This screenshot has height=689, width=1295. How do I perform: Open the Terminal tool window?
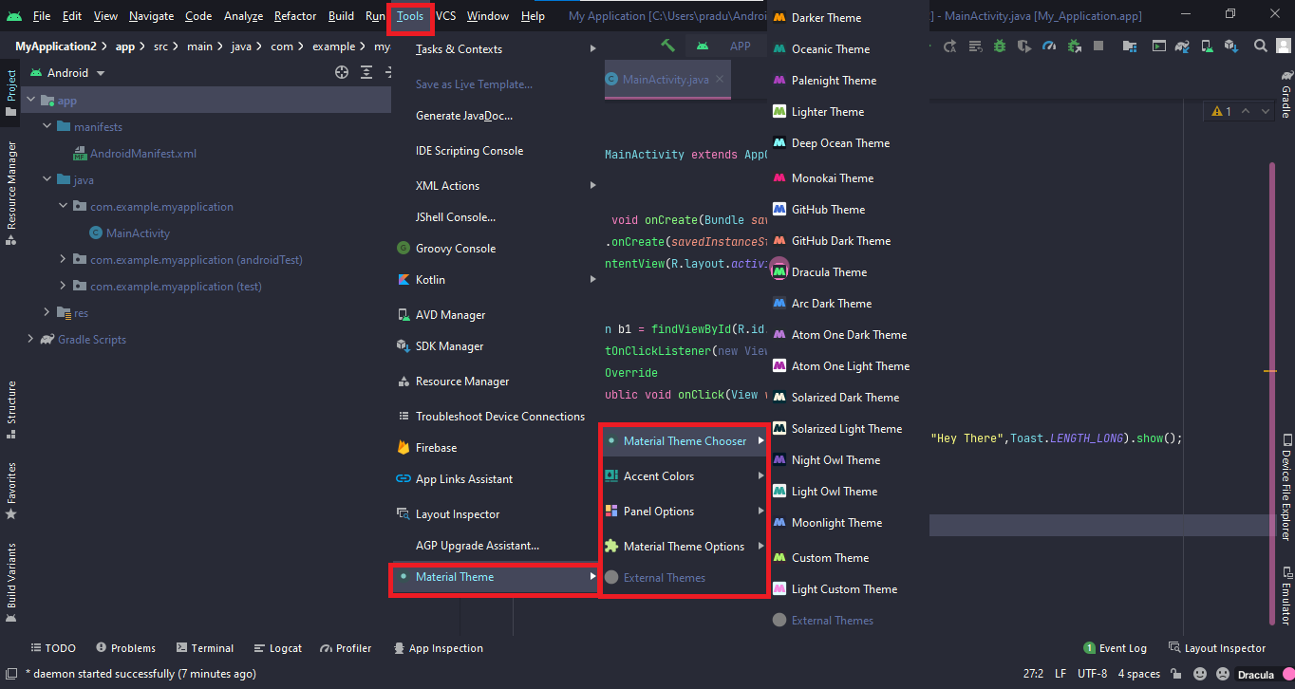[x=204, y=648]
